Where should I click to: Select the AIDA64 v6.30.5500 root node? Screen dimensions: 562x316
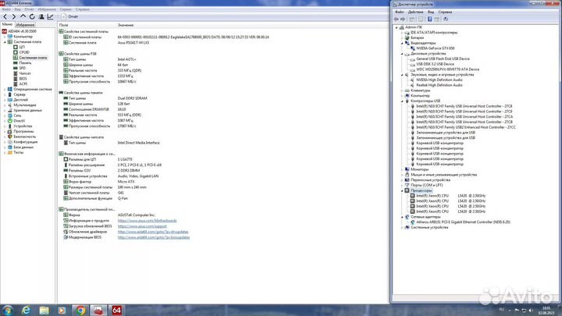tap(22, 31)
